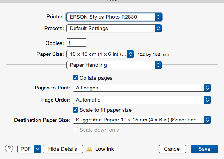This screenshot has width=224, height=159.
Task: Open the Paper Handling section menu
Action: [114, 65]
